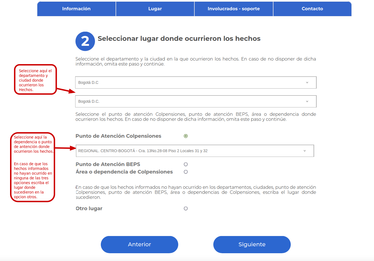Choose Área o dependencia de Colpensiones option
374x261 pixels.
point(186,172)
